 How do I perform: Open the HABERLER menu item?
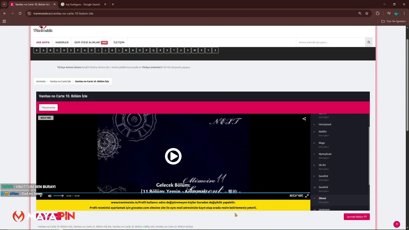[62, 42]
